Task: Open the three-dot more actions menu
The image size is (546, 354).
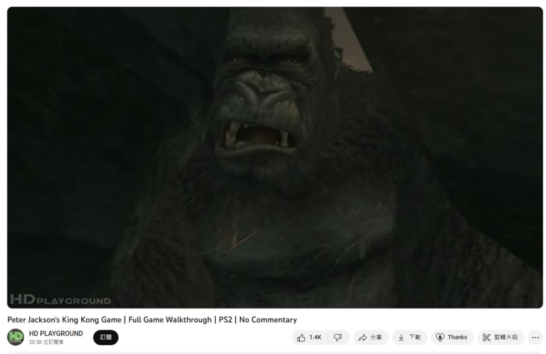Action: tap(535, 337)
